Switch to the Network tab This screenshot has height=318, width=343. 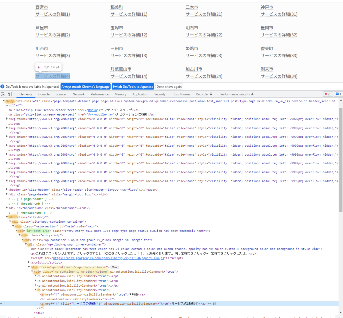pyautogui.click(x=78, y=94)
